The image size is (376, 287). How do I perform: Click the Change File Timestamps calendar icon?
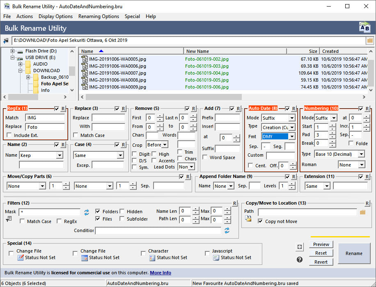(85, 258)
